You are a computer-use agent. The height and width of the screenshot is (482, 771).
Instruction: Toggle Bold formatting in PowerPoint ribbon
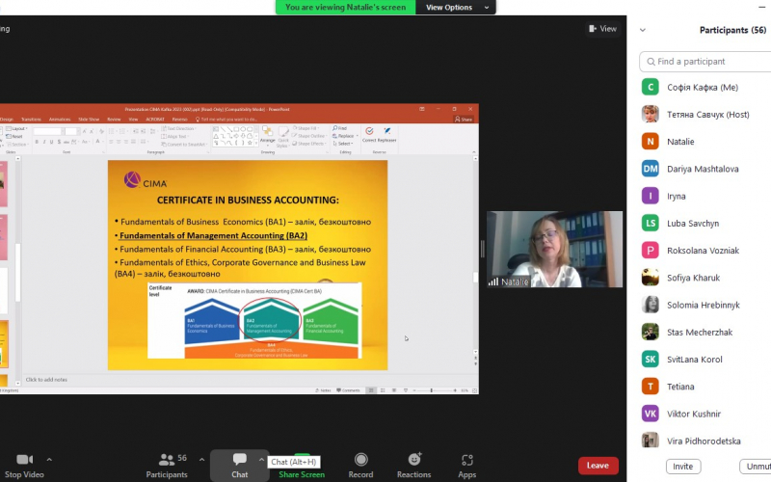(37, 142)
